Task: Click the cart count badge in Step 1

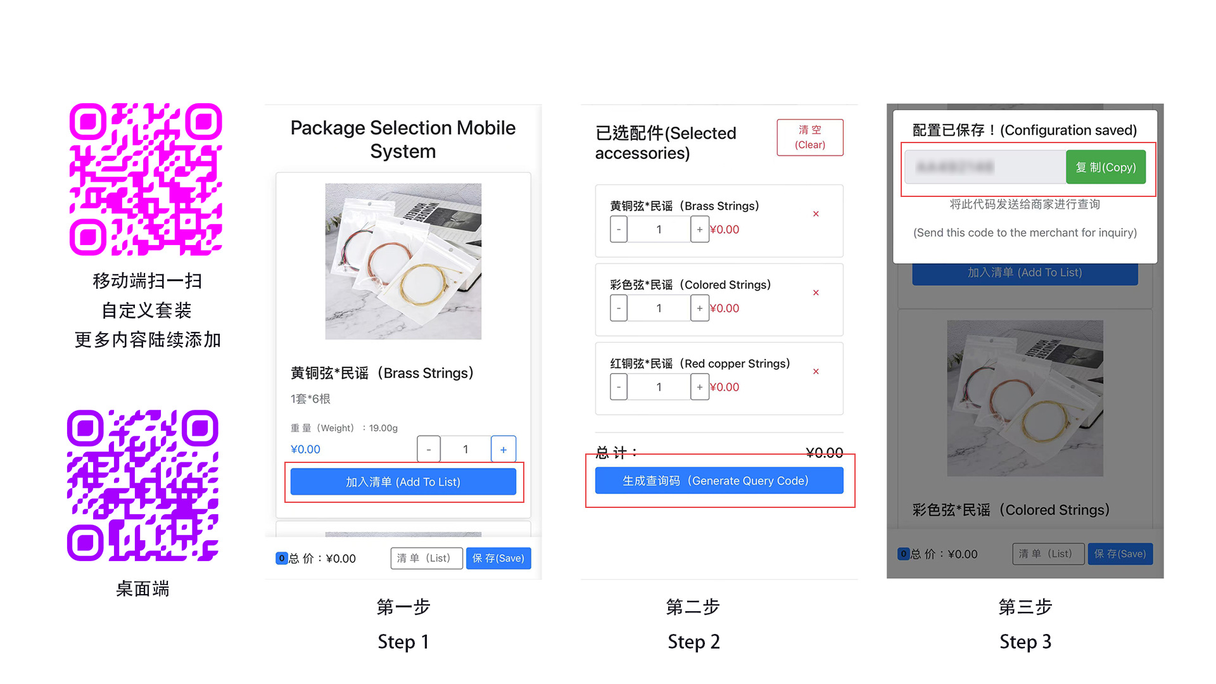Action: 282,558
